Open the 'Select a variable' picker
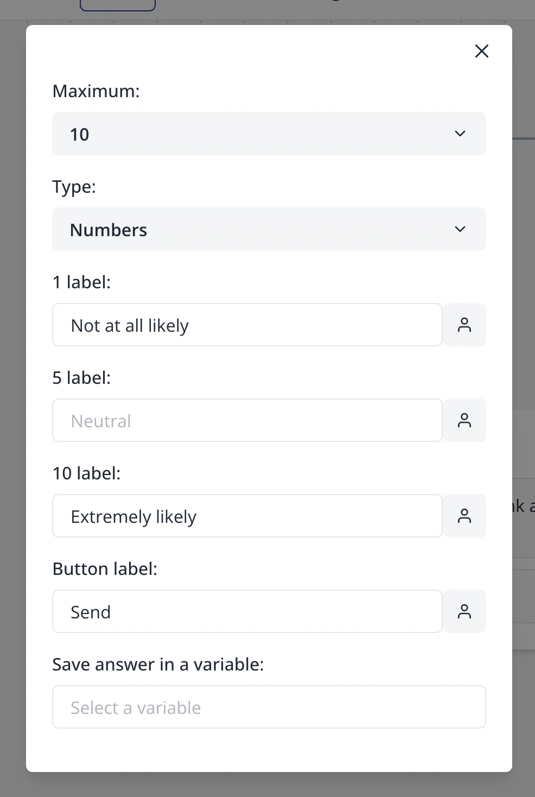 coord(269,707)
